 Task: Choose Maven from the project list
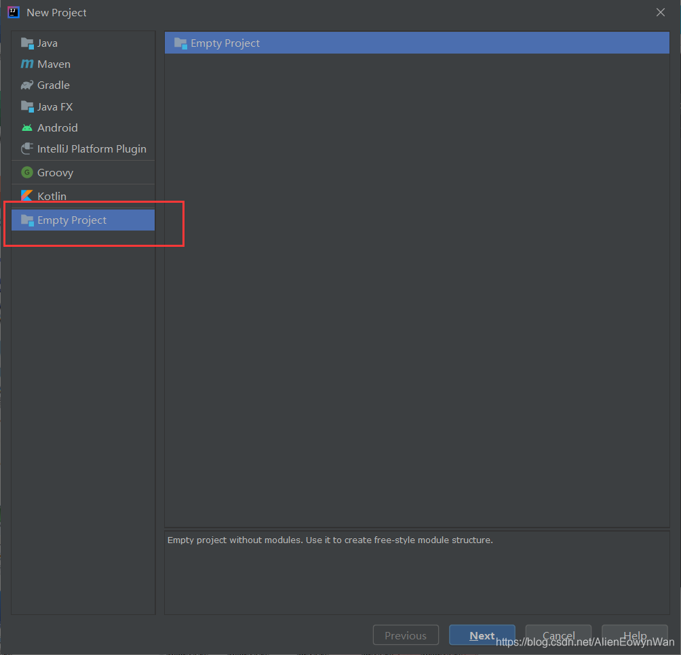[83, 64]
